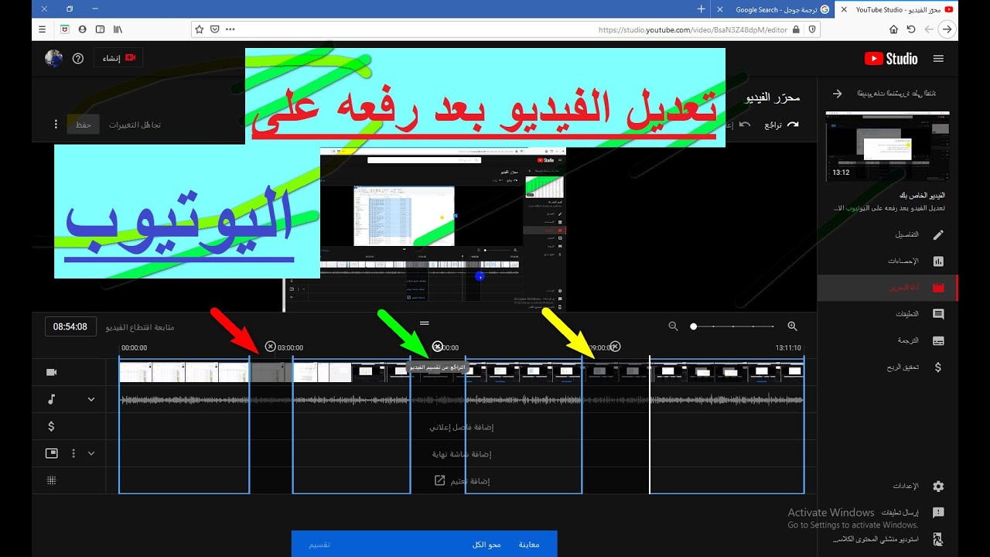Open the YouTube Studio hamburger menu
990x557 pixels.
pyautogui.click(x=938, y=58)
